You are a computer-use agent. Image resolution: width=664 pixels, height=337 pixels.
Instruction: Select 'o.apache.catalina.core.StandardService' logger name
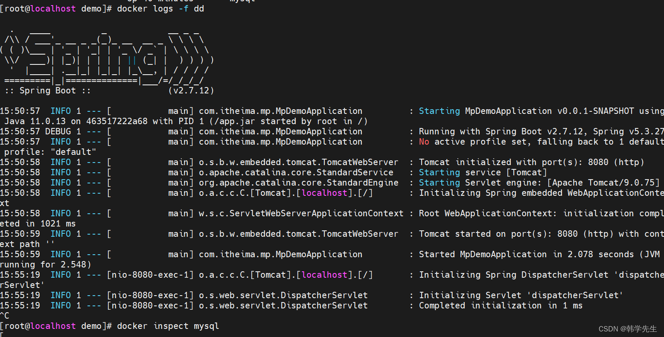(x=296, y=172)
